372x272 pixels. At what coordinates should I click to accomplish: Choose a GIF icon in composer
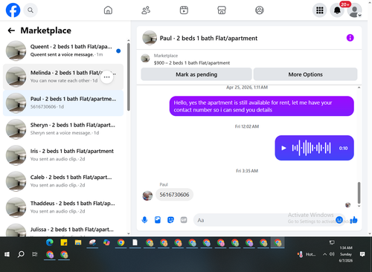click(x=184, y=220)
